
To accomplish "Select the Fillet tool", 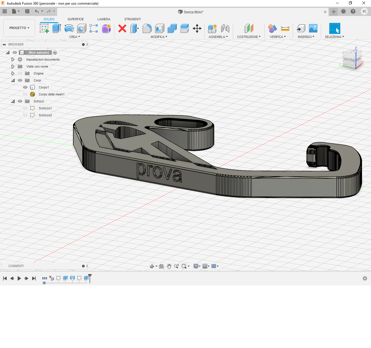I will (x=147, y=28).
